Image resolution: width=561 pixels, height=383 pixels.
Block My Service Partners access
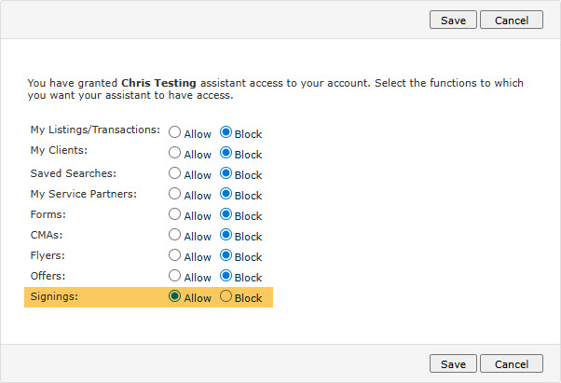tap(226, 195)
